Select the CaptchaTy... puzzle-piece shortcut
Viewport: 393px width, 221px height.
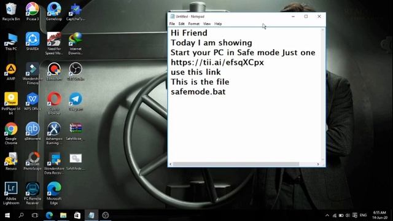coord(76,12)
